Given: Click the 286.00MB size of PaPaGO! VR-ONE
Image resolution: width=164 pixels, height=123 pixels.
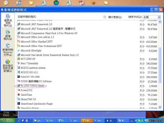Looking at the screenshot, I should pyautogui.click(x=152, y=77).
